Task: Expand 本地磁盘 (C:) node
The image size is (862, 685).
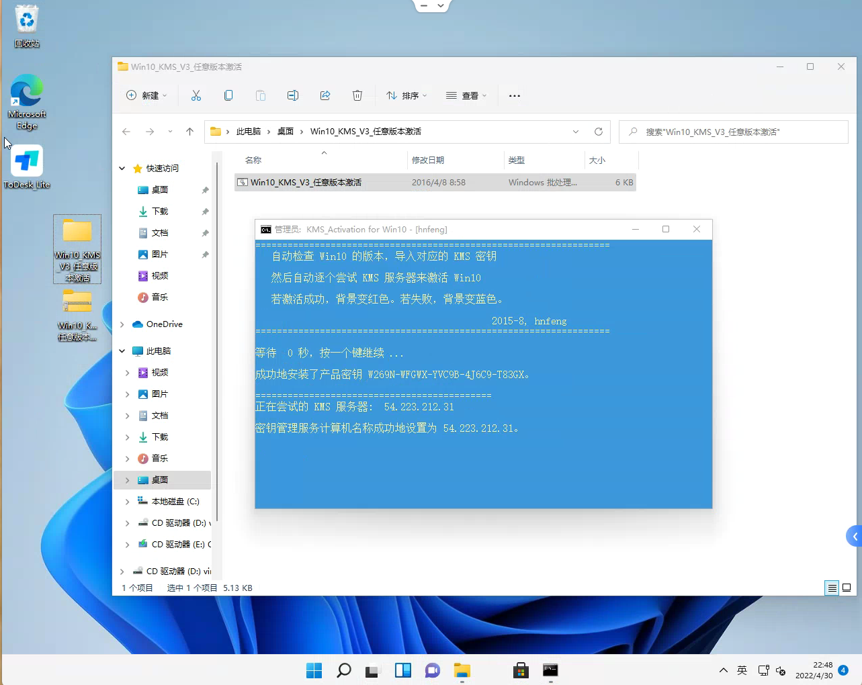Action: click(128, 502)
